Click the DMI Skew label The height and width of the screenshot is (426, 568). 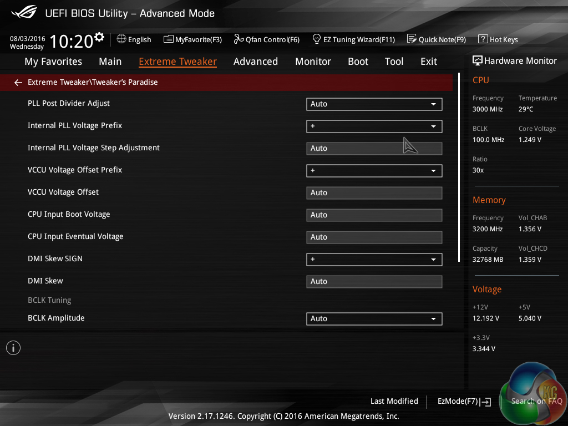[x=45, y=281]
